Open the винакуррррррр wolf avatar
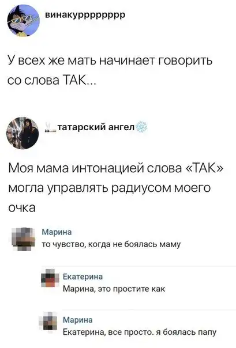This screenshot has height=348, width=236. [x=23, y=20]
